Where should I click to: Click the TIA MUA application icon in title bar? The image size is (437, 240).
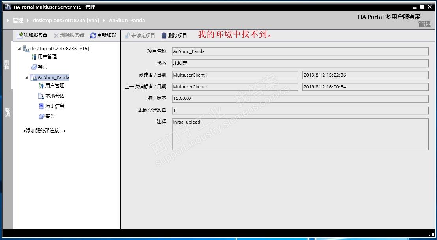(x=8, y=7)
